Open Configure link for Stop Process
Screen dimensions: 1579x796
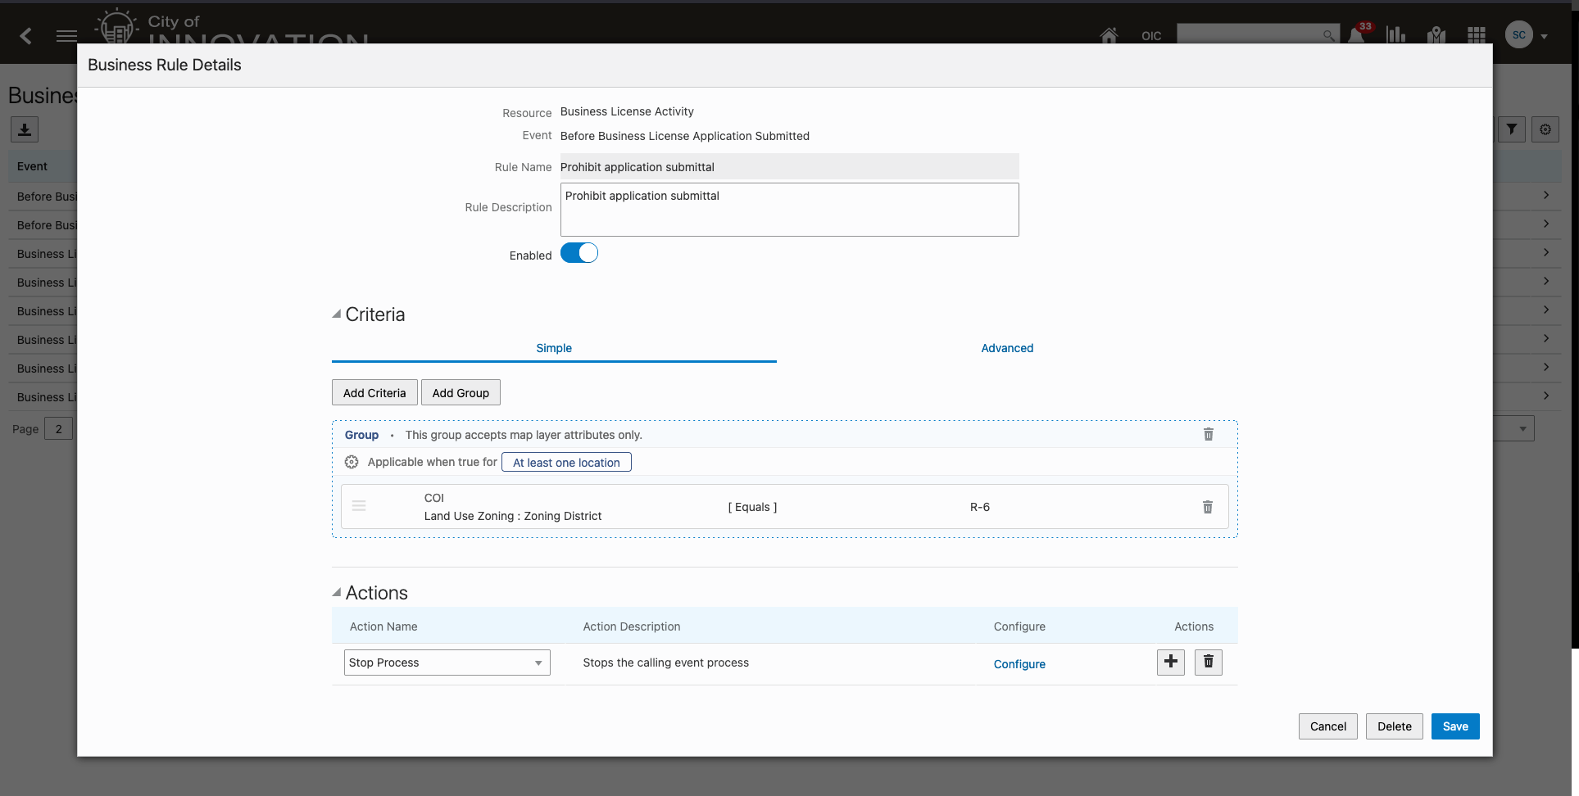(x=1019, y=664)
